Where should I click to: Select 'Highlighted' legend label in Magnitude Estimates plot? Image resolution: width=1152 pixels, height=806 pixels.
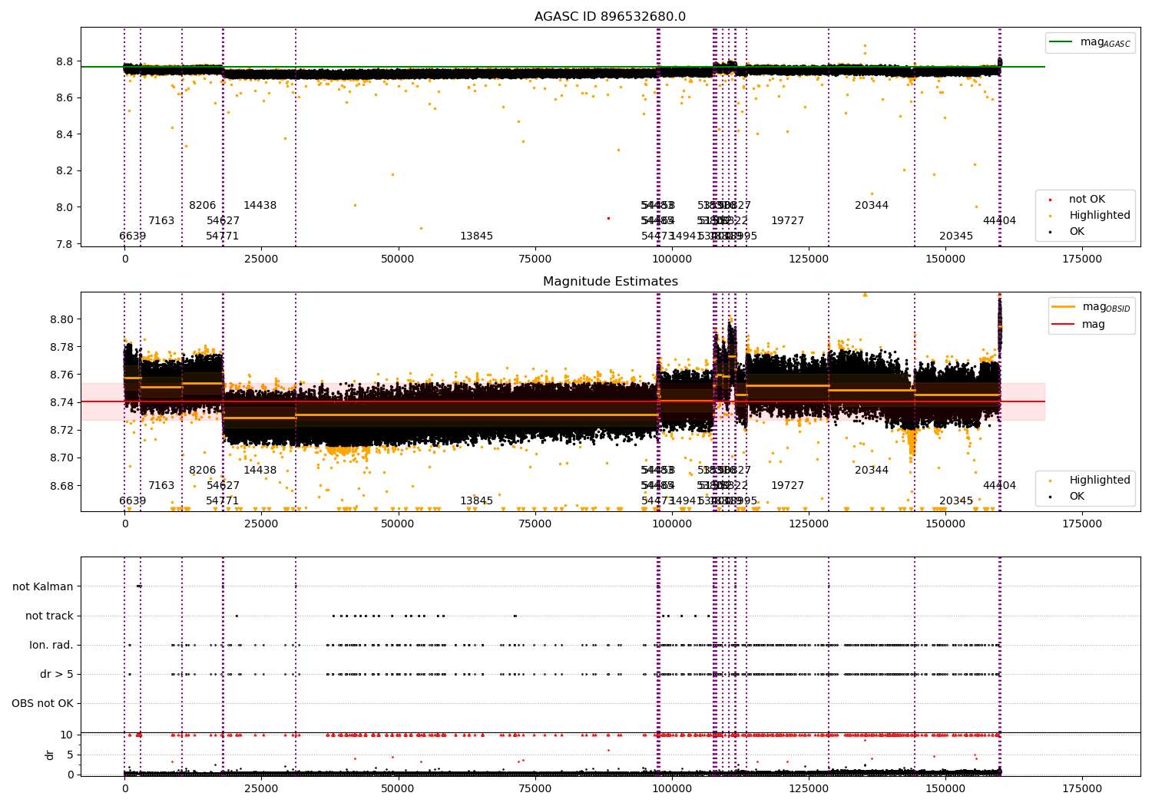click(1100, 481)
